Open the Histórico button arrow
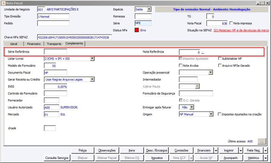The height and width of the screenshot is (163, 271). (266, 158)
